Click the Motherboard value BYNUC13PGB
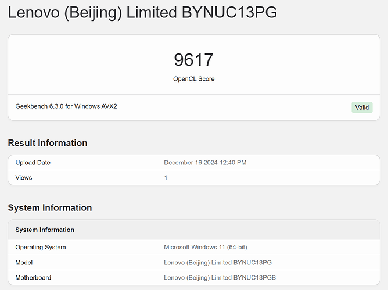The image size is (388, 290). 254,278
